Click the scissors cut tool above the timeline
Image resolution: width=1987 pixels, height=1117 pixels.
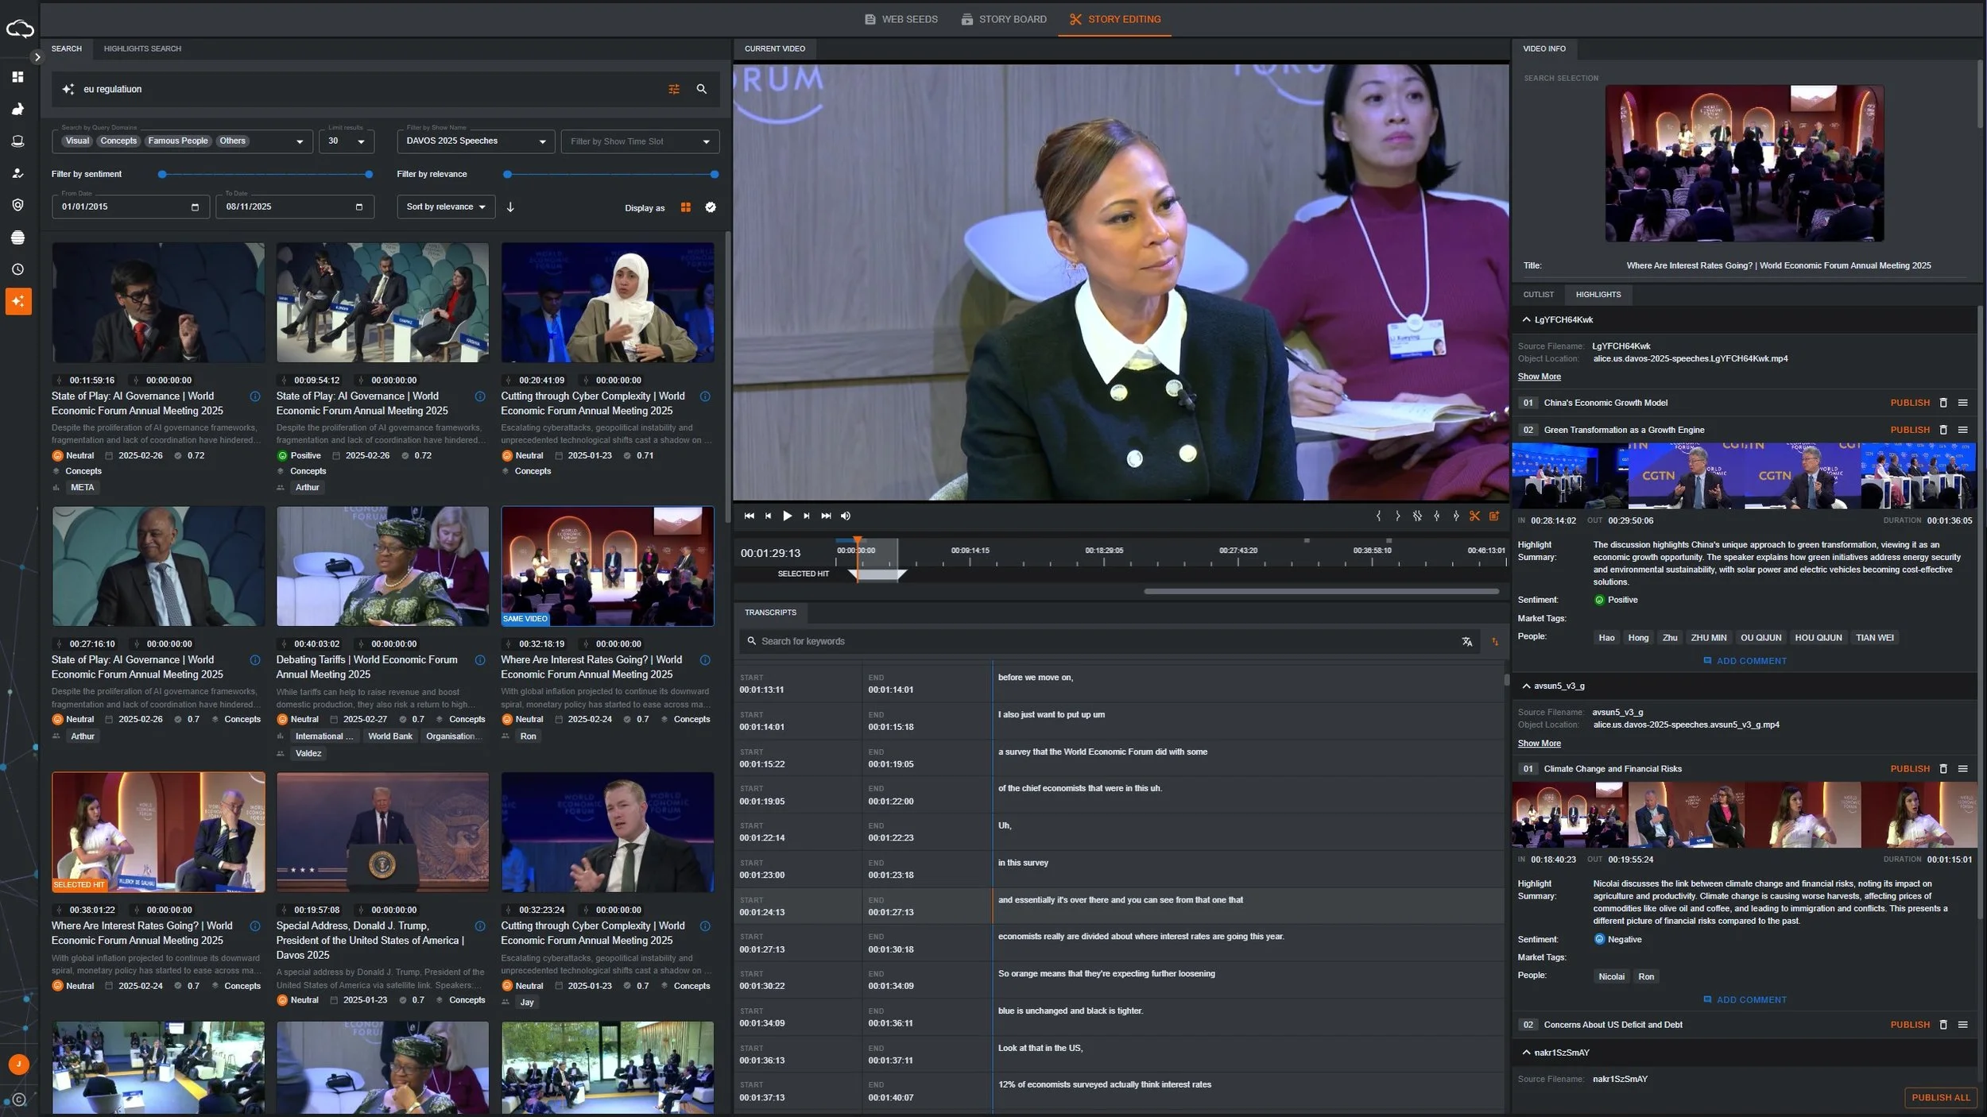click(1474, 516)
